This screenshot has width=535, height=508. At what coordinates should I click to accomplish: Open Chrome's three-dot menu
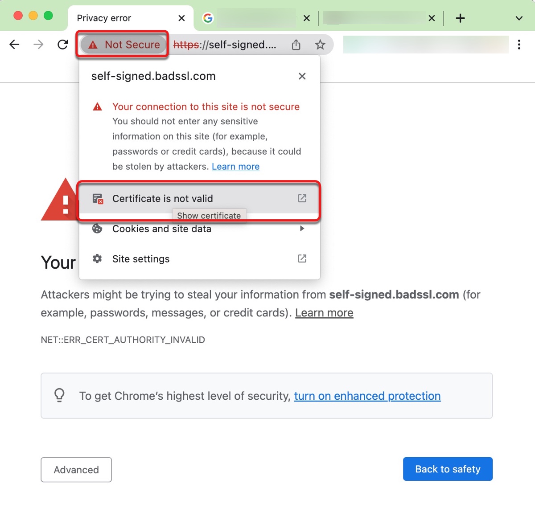point(519,45)
